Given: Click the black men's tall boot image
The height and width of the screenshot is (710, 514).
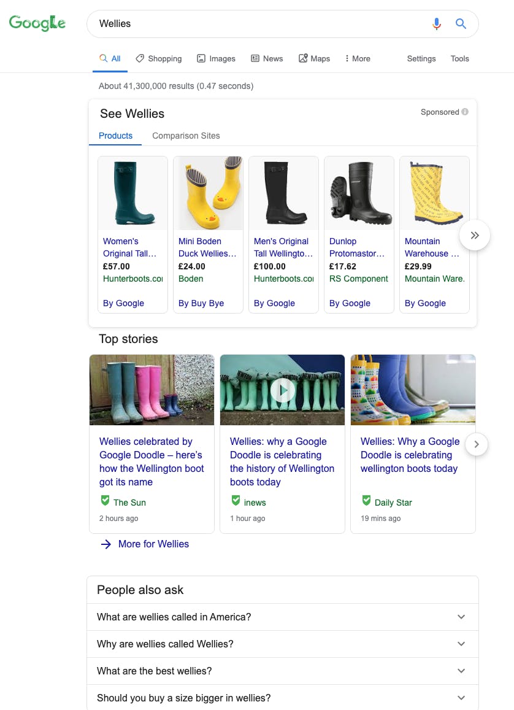Looking at the screenshot, I should coord(284,193).
